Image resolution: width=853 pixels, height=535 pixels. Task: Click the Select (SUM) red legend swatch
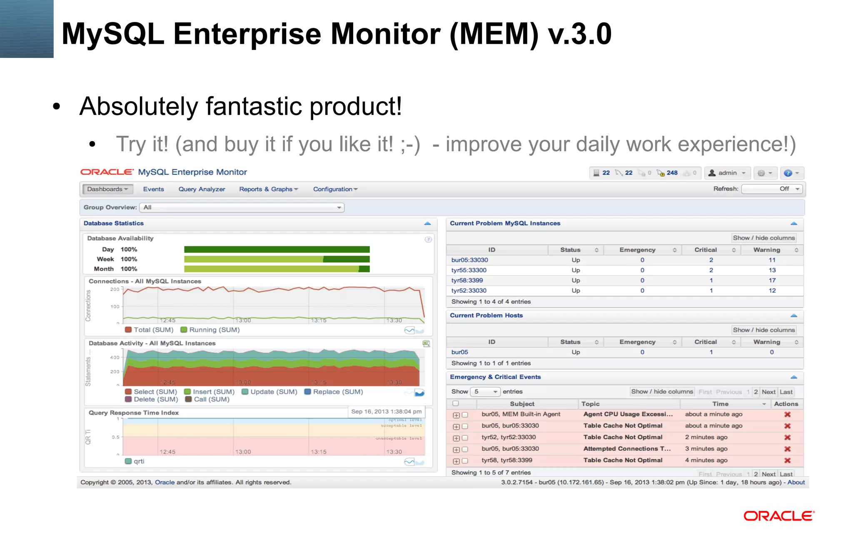129,392
